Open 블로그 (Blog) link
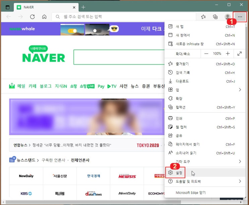The height and width of the screenshot is (205, 249). [x=46, y=86]
